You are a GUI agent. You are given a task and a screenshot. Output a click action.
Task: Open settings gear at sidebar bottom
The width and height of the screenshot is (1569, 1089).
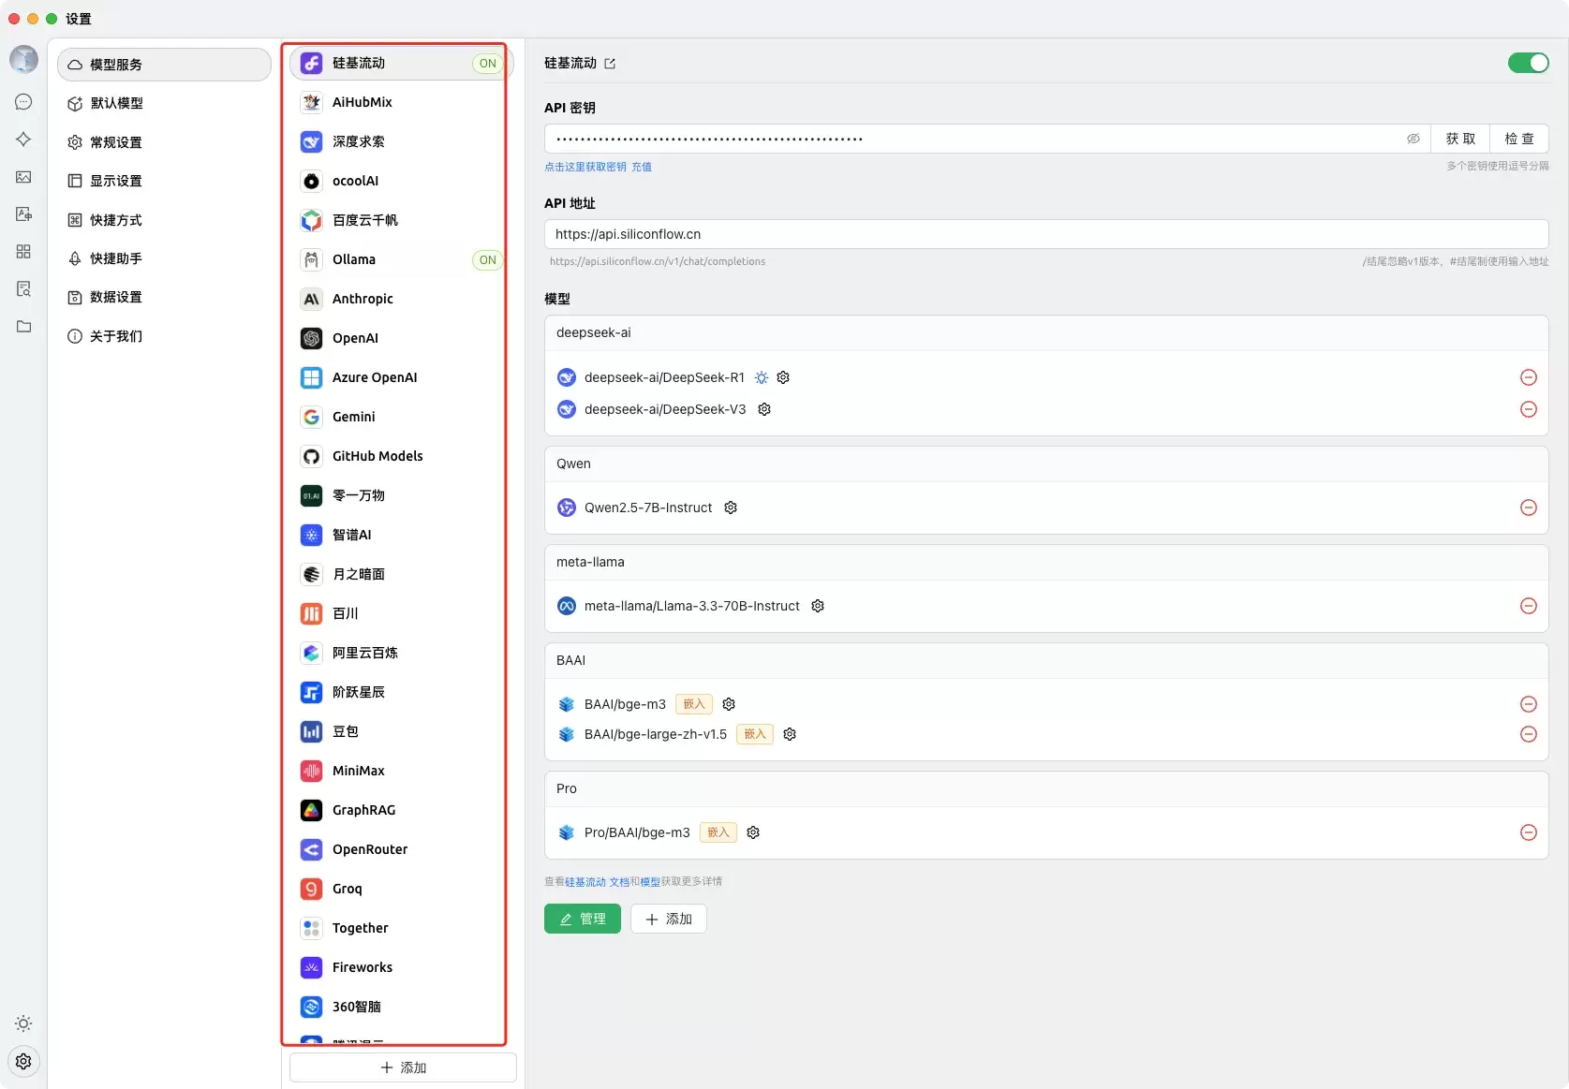click(23, 1061)
